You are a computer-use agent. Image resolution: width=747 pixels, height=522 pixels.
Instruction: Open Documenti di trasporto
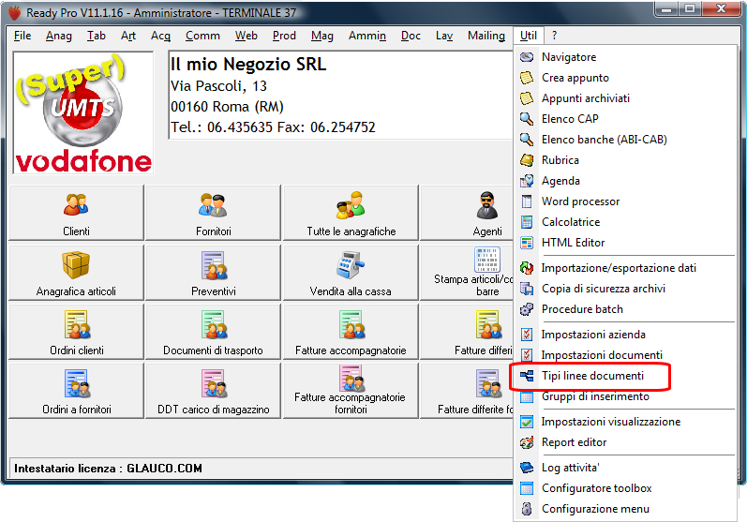tap(213, 332)
